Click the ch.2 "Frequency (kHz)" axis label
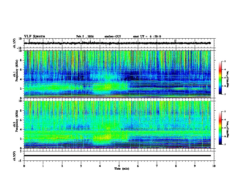This screenshot has height=186, width=241. pos(17,121)
